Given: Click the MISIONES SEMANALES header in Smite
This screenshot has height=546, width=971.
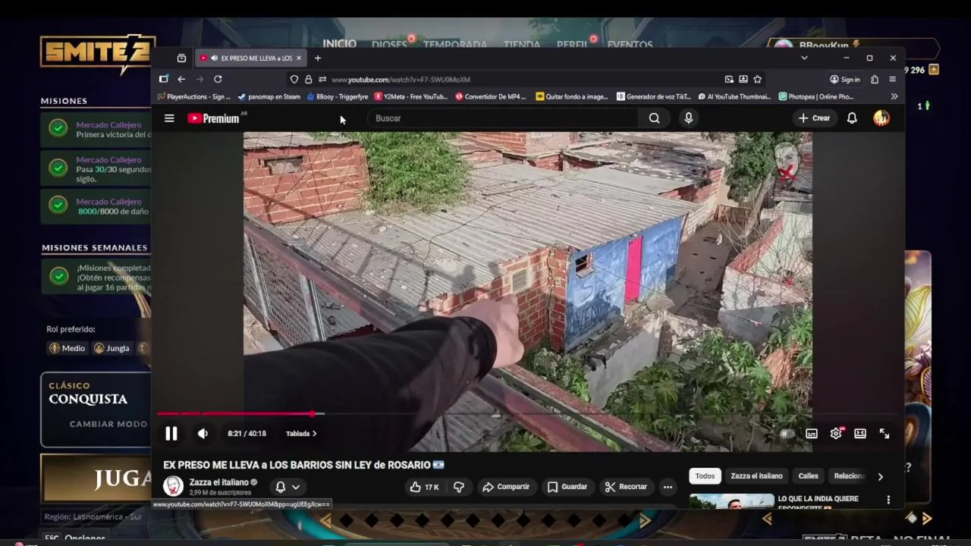Looking at the screenshot, I should pyautogui.click(x=95, y=248).
